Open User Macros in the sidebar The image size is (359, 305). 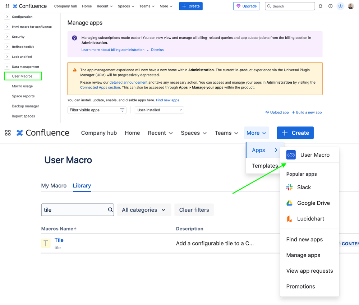click(23, 76)
